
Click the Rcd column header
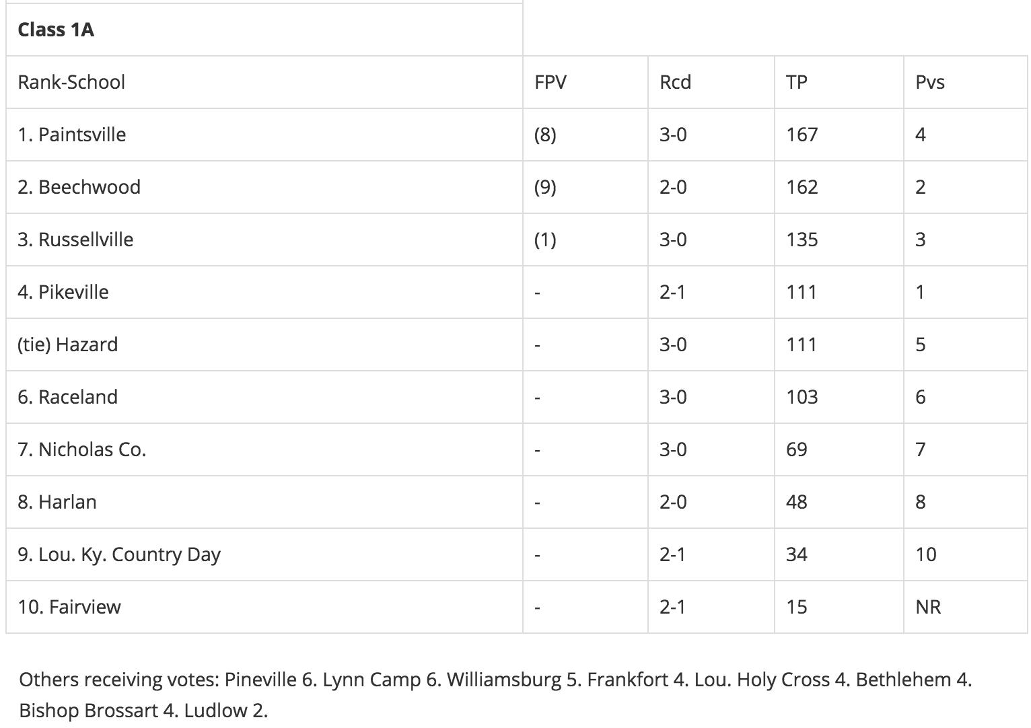pos(711,82)
